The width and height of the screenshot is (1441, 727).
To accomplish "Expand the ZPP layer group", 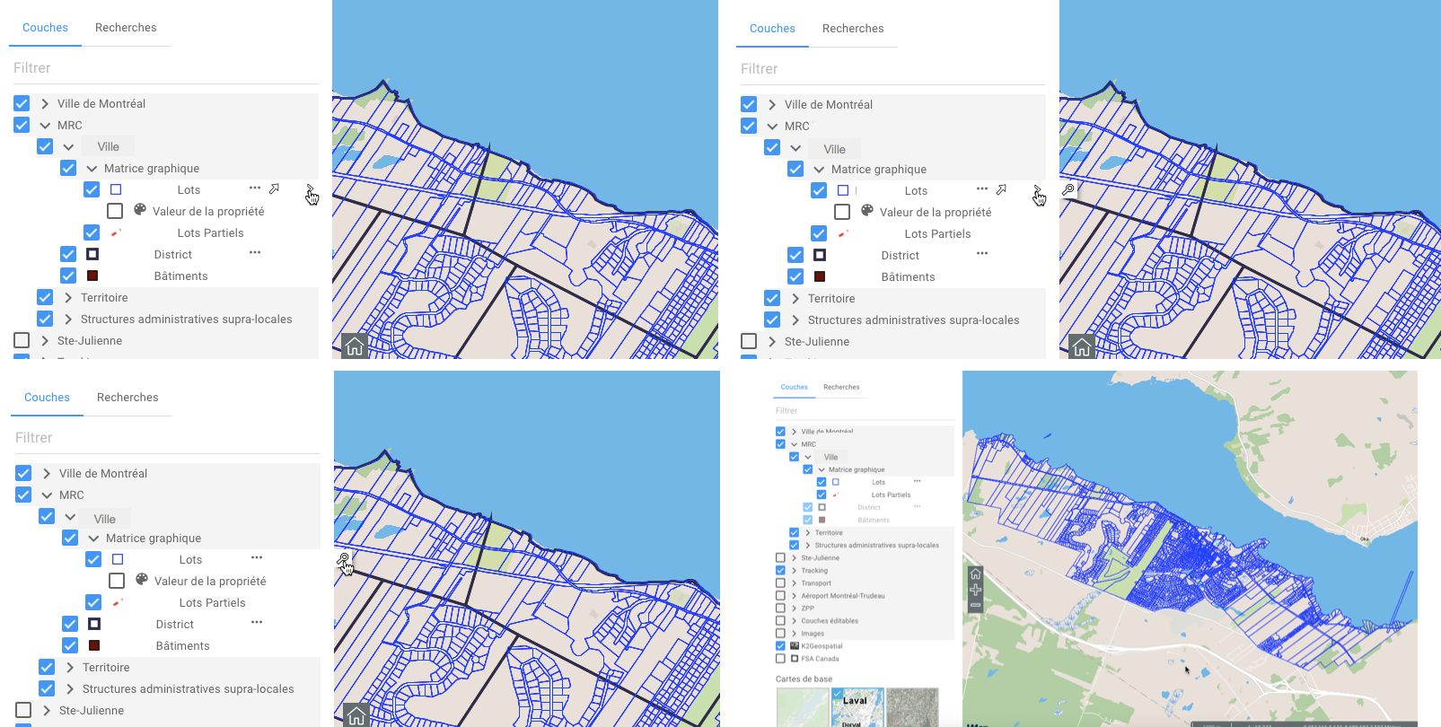I will (795, 609).
